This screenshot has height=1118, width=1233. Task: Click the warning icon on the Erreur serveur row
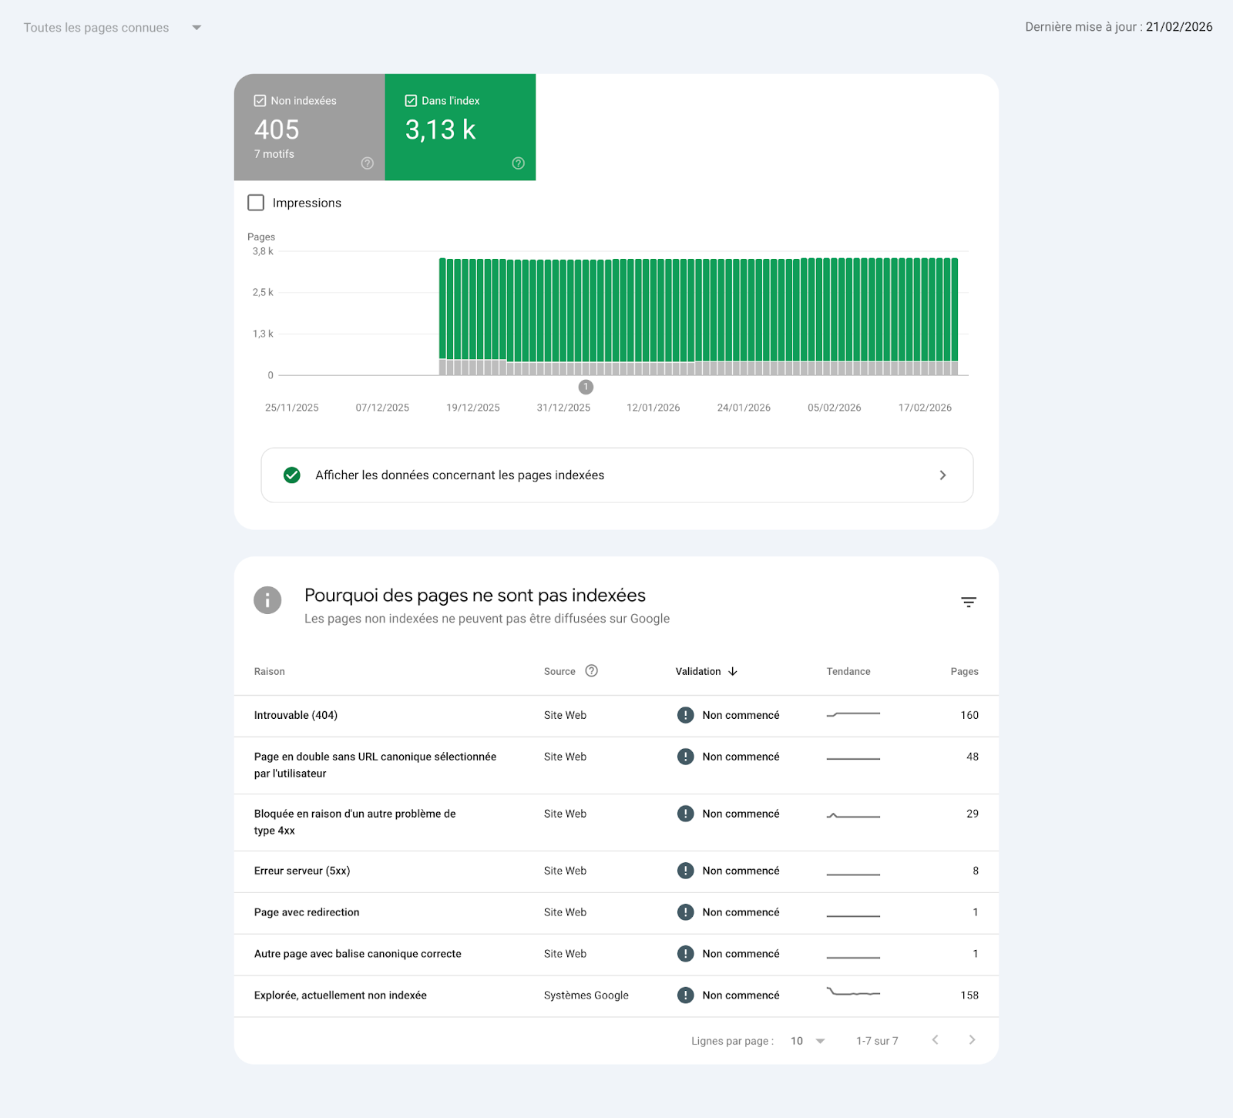685,871
